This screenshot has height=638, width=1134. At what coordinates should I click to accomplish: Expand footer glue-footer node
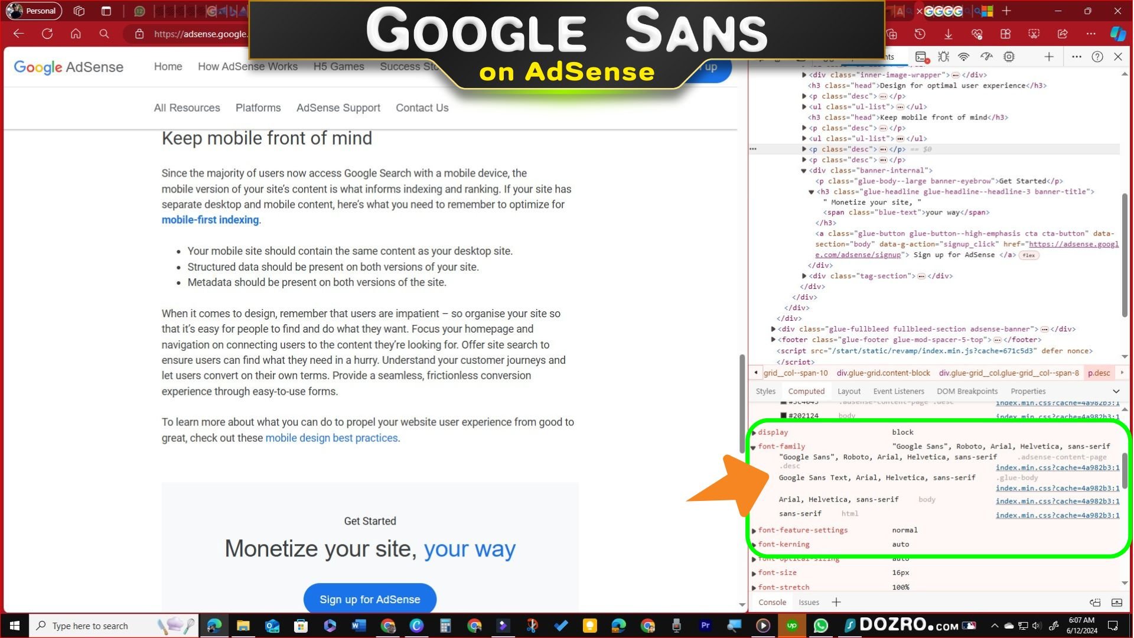[x=773, y=340]
